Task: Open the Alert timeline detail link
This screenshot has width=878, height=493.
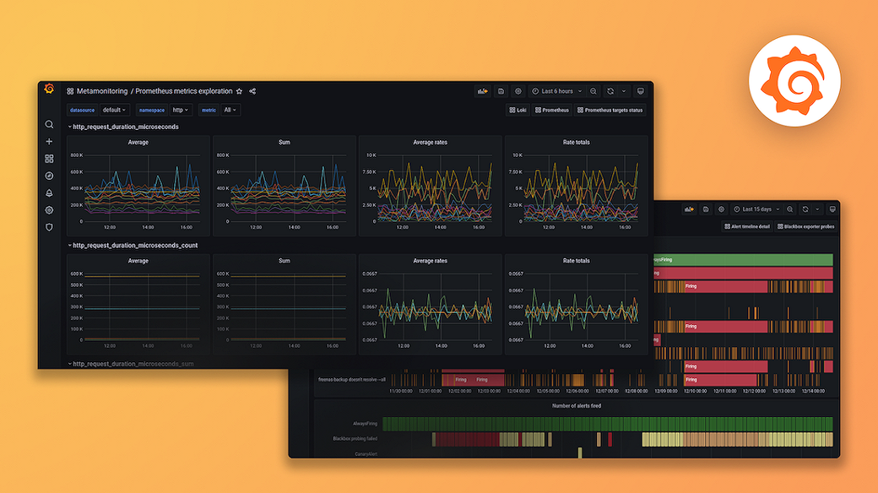Action: pyautogui.click(x=747, y=226)
